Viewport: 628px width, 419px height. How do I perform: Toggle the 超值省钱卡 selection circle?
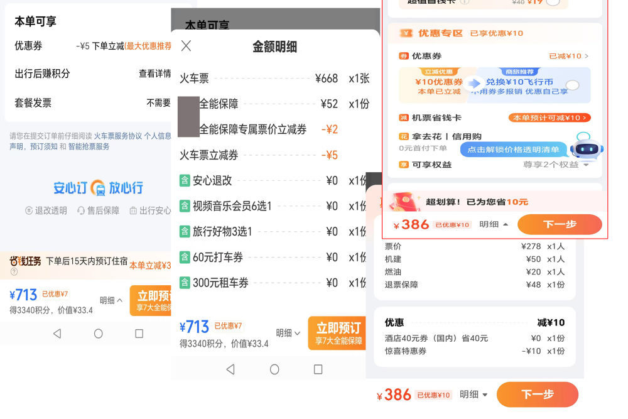(553, 2)
